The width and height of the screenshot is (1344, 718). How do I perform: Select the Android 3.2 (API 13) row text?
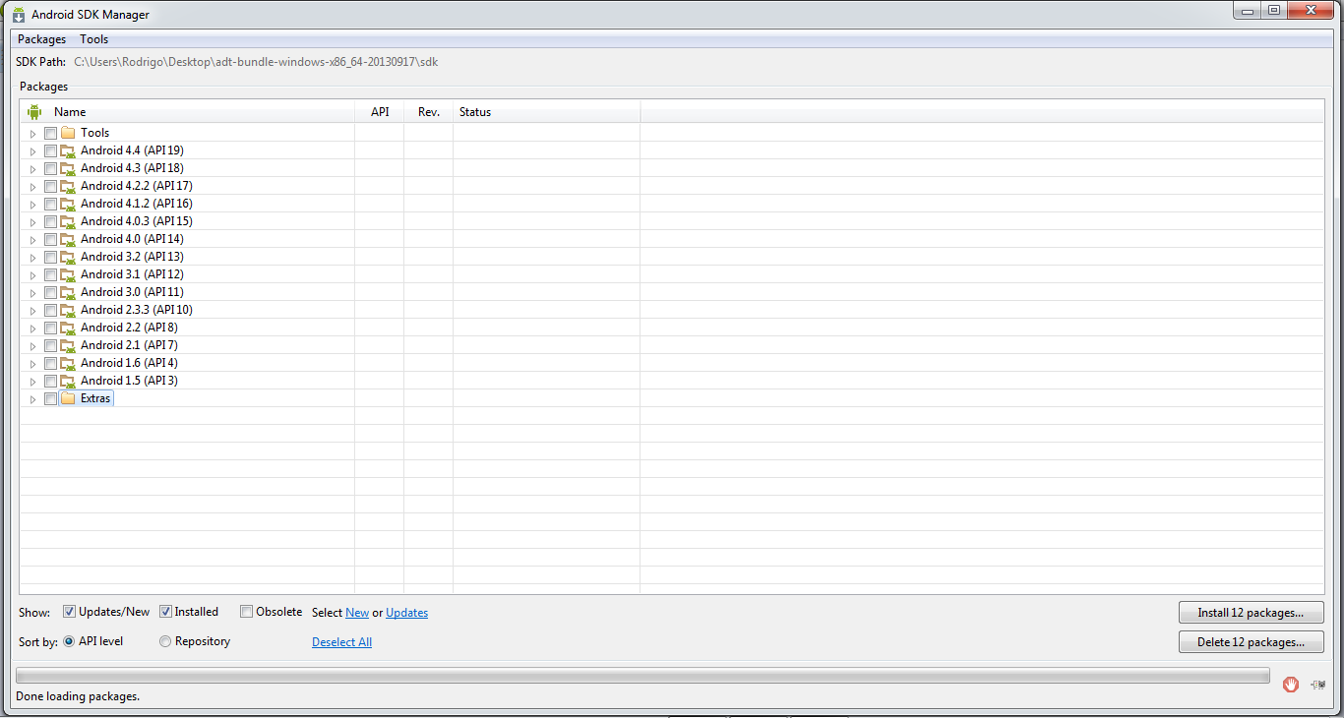point(132,257)
